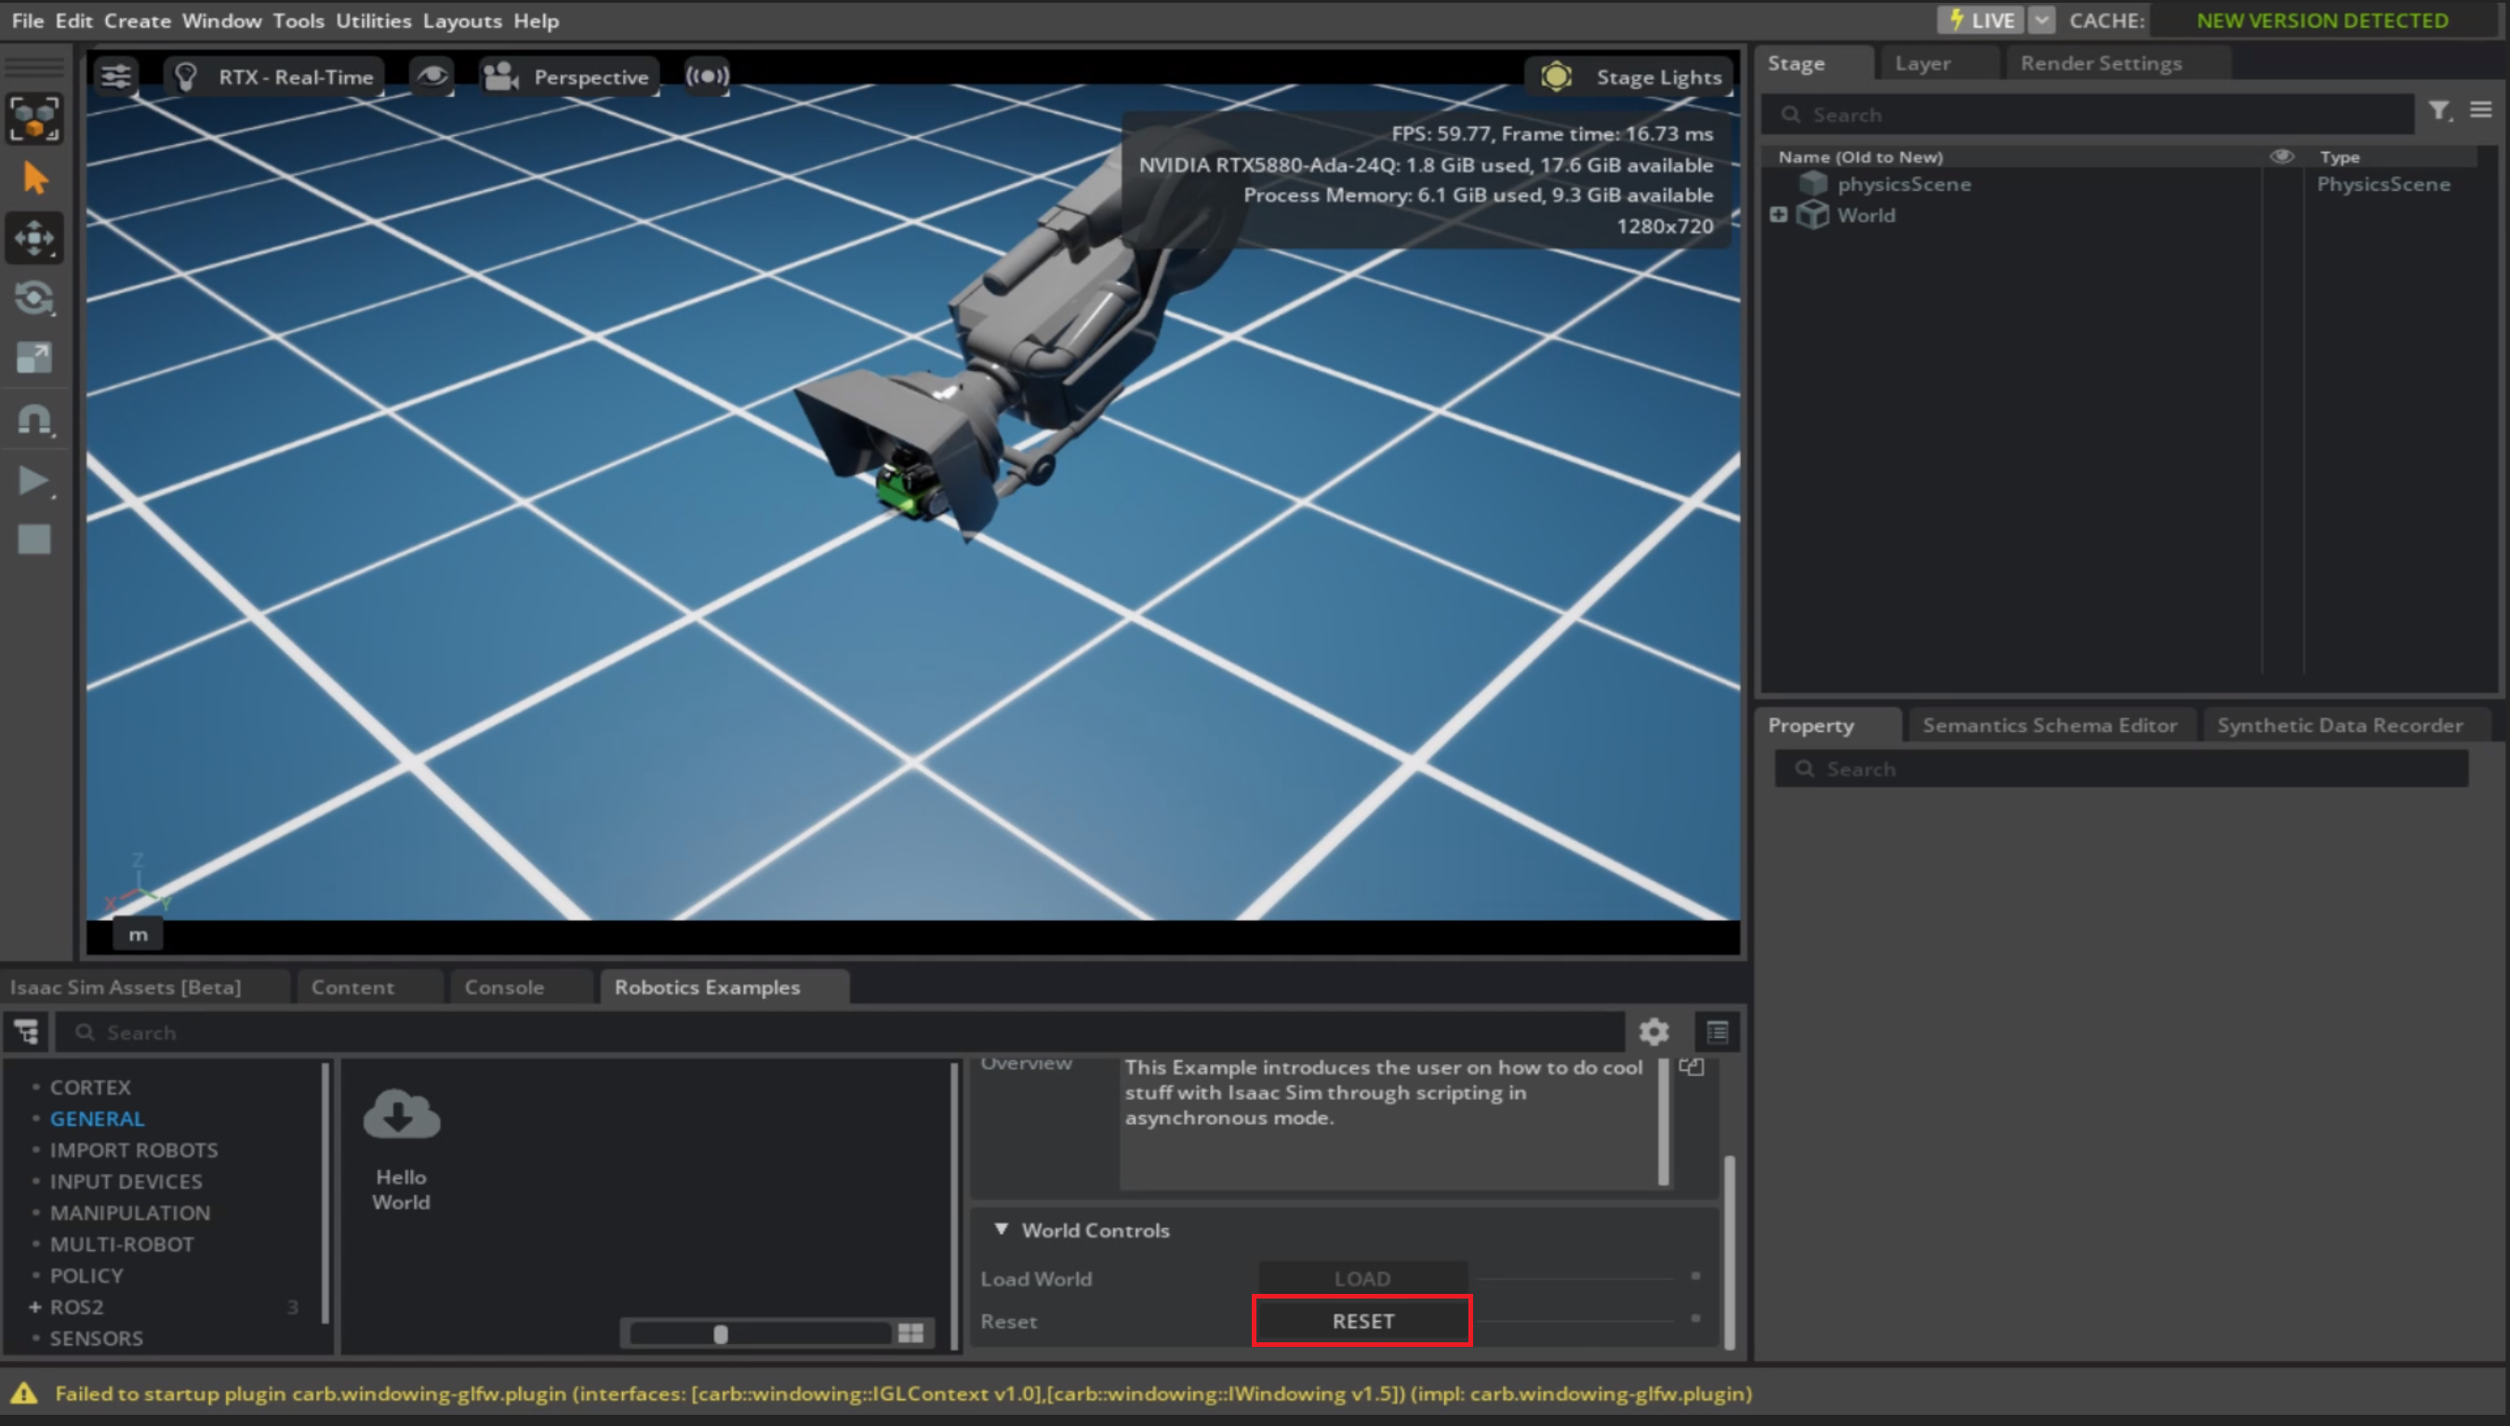Expand the ROS2 category
The image size is (2510, 1426).
point(35,1308)
